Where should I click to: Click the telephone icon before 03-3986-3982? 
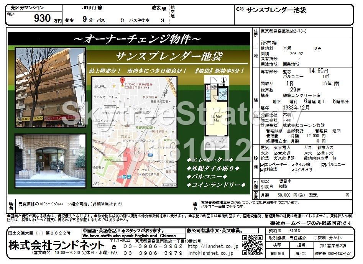click(x=114, y=247)
